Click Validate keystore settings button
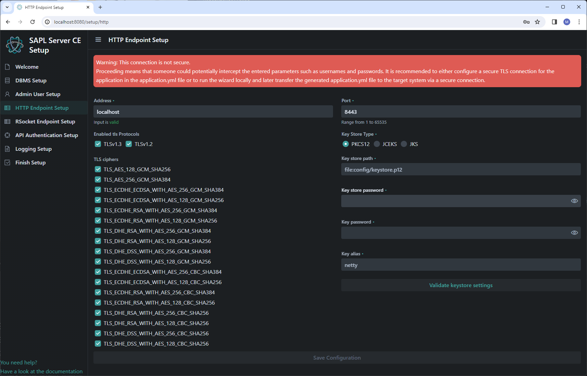The width and height of the screenshot is (587, 376). (x=461, y=285)
